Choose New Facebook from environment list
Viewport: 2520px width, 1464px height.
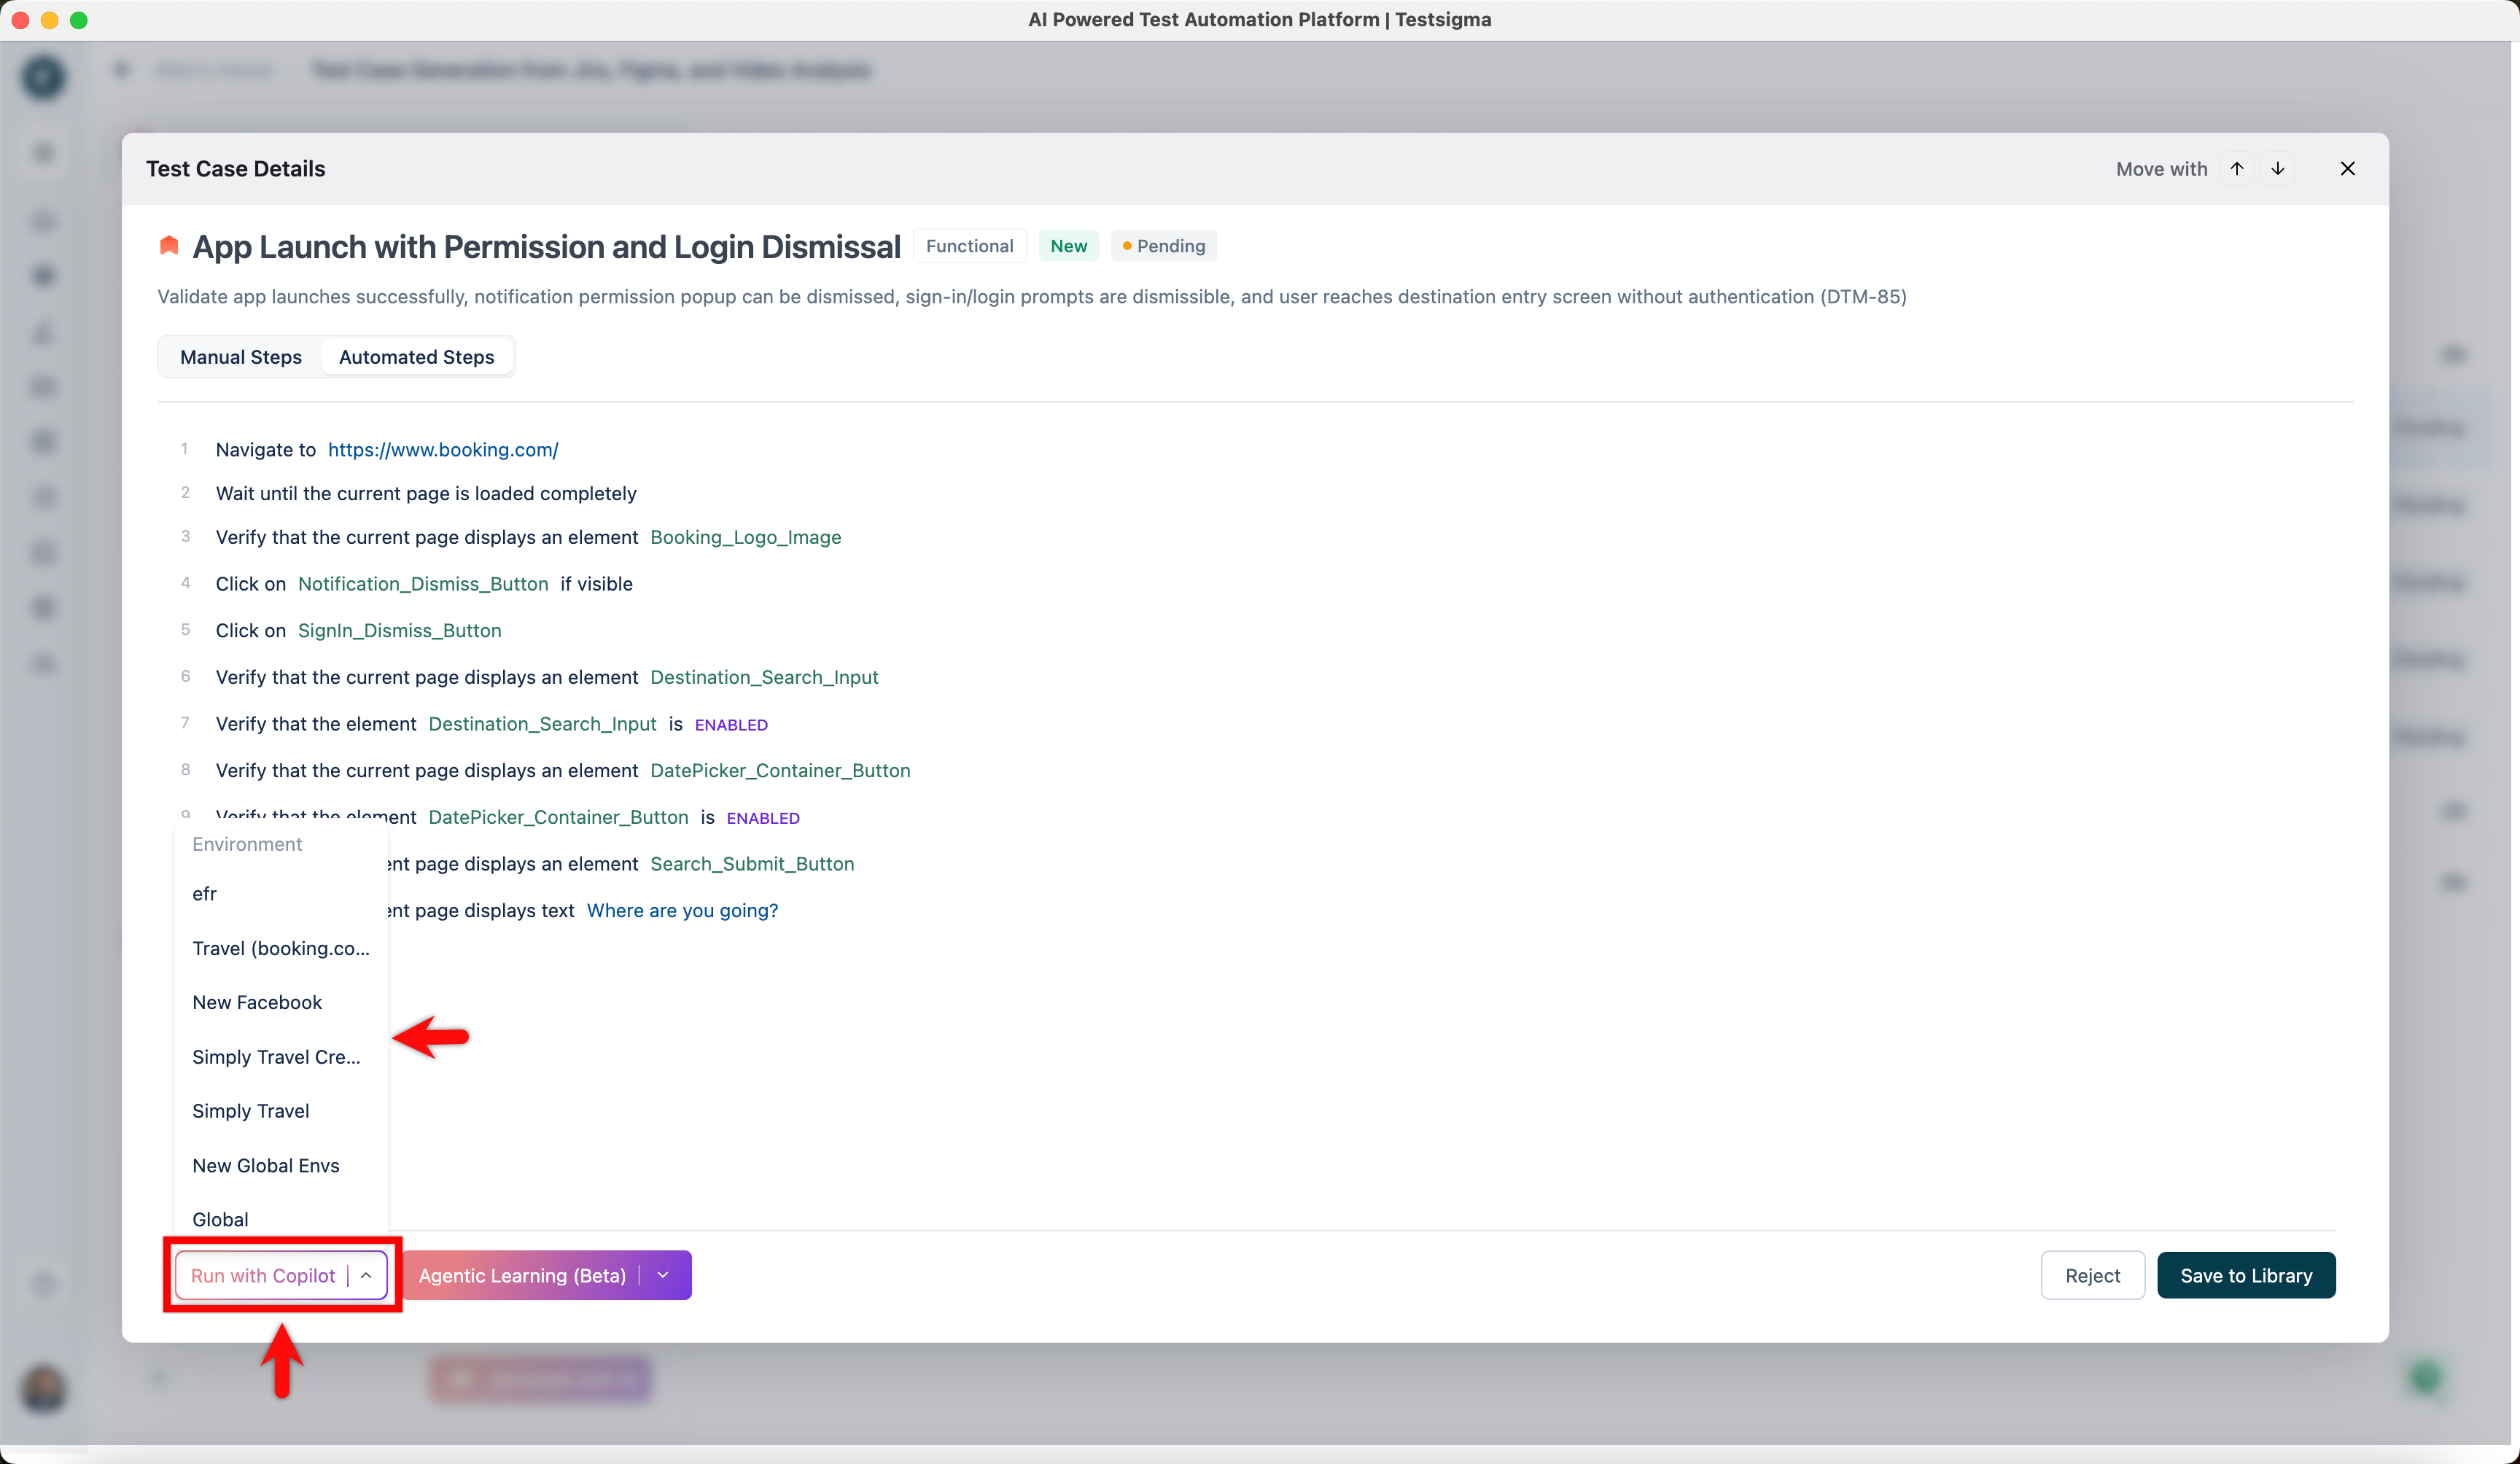[x=257, y=1002]
